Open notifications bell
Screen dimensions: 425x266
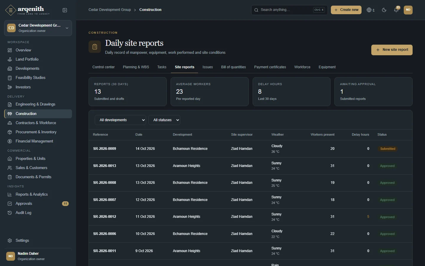click(x=396, y=10)
